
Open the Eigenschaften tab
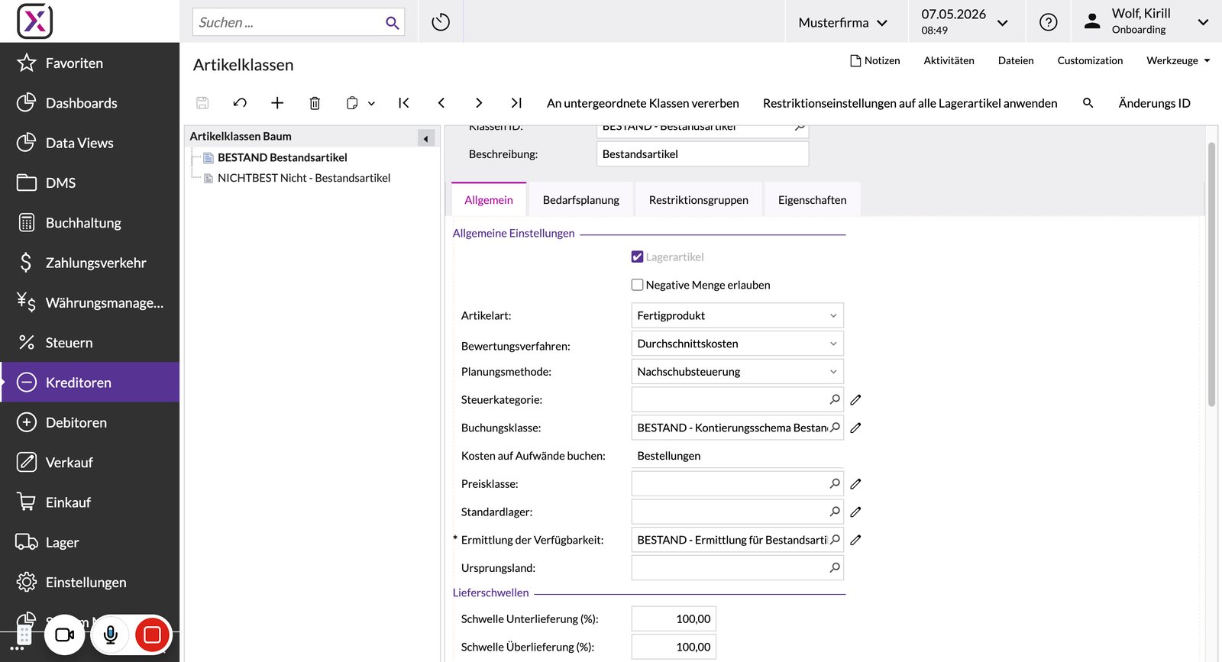(813, 200)
